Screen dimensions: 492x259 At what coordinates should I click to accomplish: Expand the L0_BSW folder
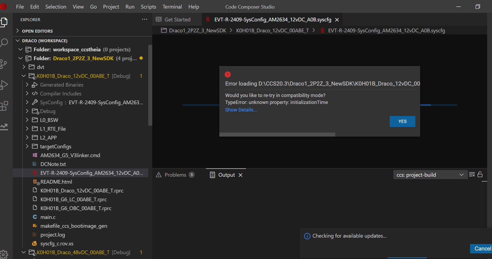pos(27,120)
